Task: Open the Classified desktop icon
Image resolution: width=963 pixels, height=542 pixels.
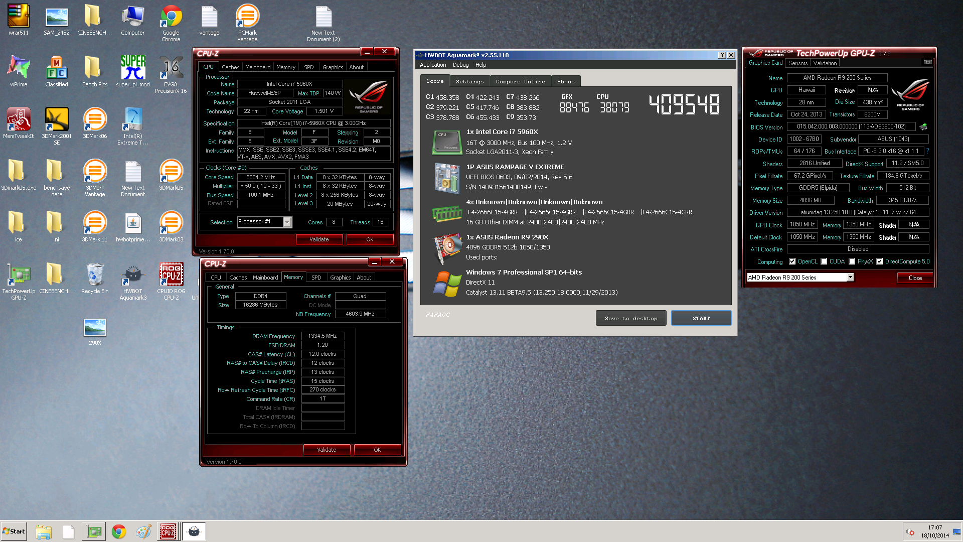Action: coord(57,71)
